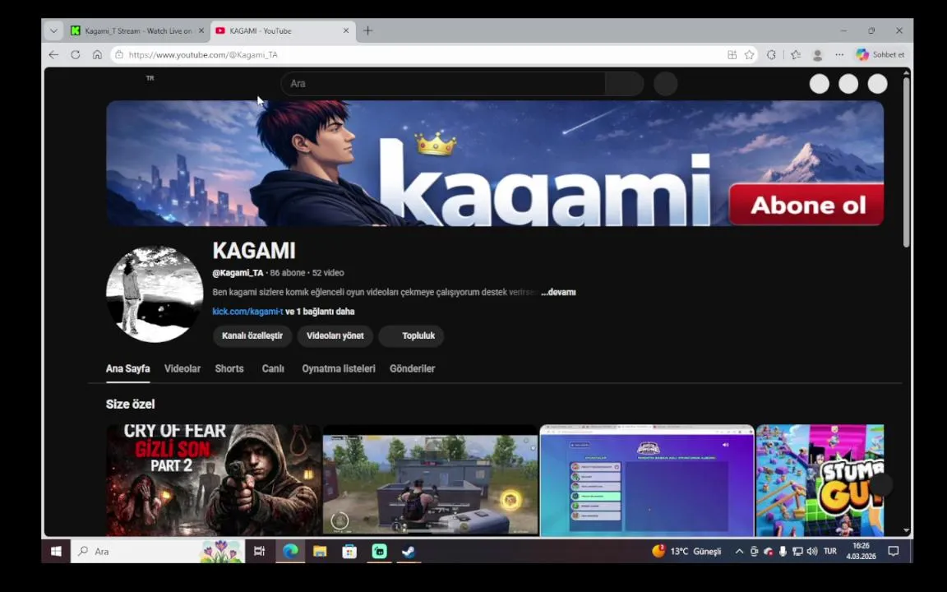The height and width of the screenshot is (592, 947).
Task: Open the browser tab actions chevron menu
Action: (x=53, y=30)
